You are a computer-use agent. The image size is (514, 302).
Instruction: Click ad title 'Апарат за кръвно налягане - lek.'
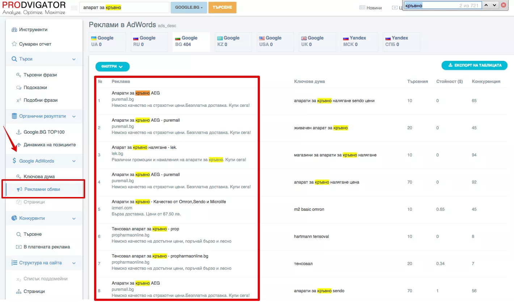coord(144,147)
